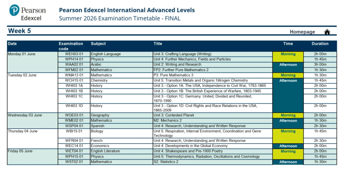Click the Pearson circular P logo
346x172 pixels.
coord(14,10)
